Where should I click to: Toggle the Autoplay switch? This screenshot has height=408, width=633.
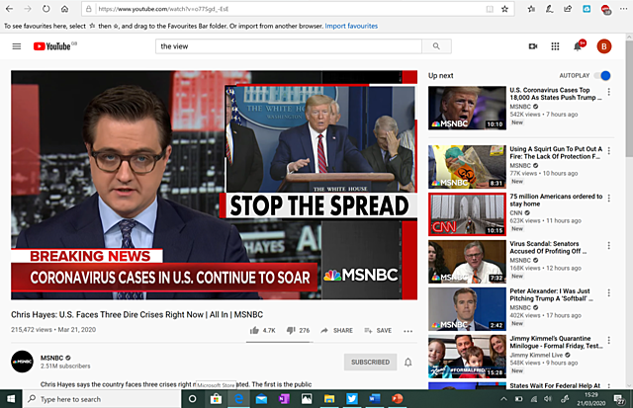pyautogui.click(x=602, y=75)
